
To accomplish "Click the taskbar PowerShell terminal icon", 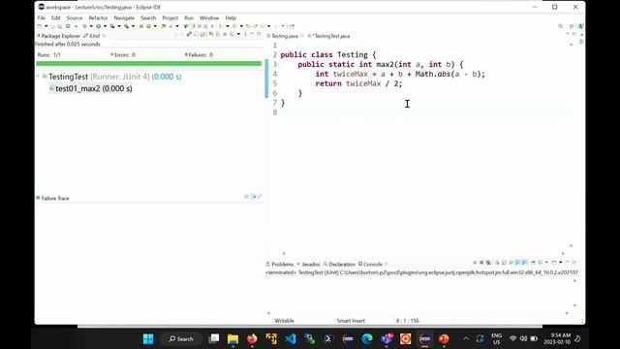I will tap(328, 338).
